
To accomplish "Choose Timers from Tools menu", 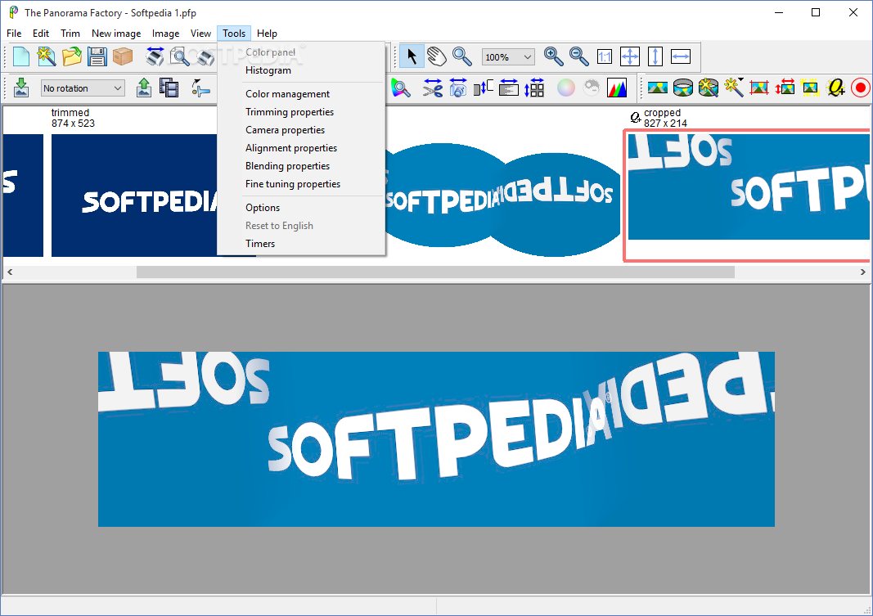I will pyautogui.click(x=301, y=243).
